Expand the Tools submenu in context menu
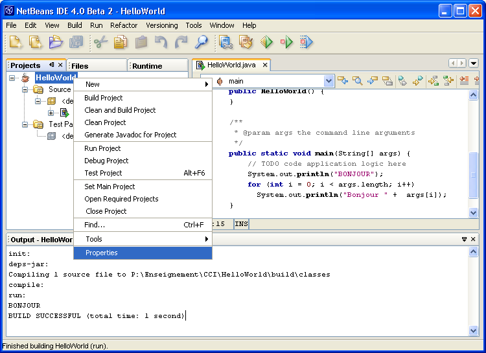 tap(143, 239)
